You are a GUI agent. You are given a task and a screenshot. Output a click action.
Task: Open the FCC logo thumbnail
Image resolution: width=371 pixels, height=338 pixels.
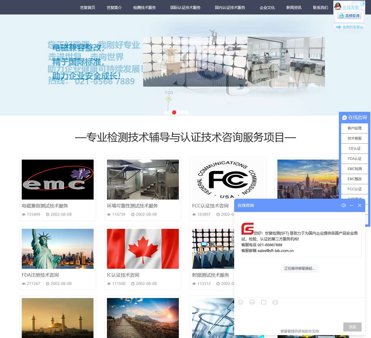tap(228, 180)
